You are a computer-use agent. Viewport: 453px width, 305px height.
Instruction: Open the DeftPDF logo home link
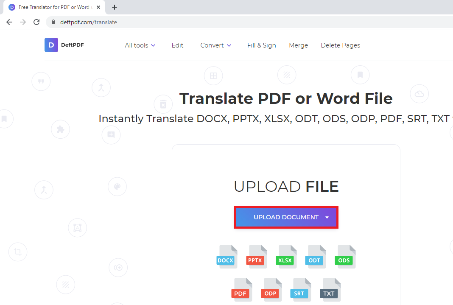point(64,45)
